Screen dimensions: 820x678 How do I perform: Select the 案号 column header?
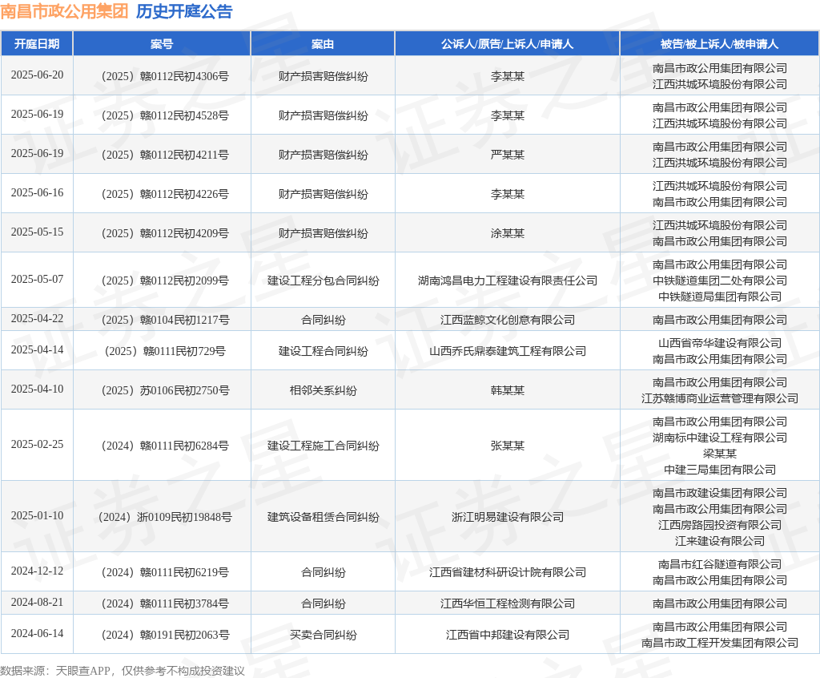(162, 44)
